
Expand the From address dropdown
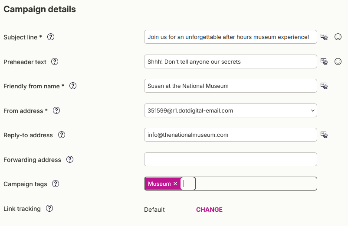(x=230, y=110)
